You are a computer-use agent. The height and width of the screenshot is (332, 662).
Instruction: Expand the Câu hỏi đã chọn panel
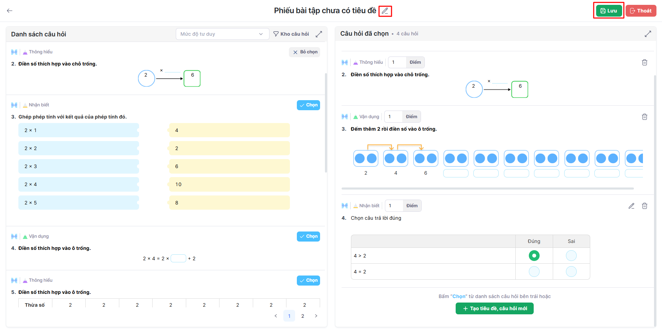pos(648,34)
